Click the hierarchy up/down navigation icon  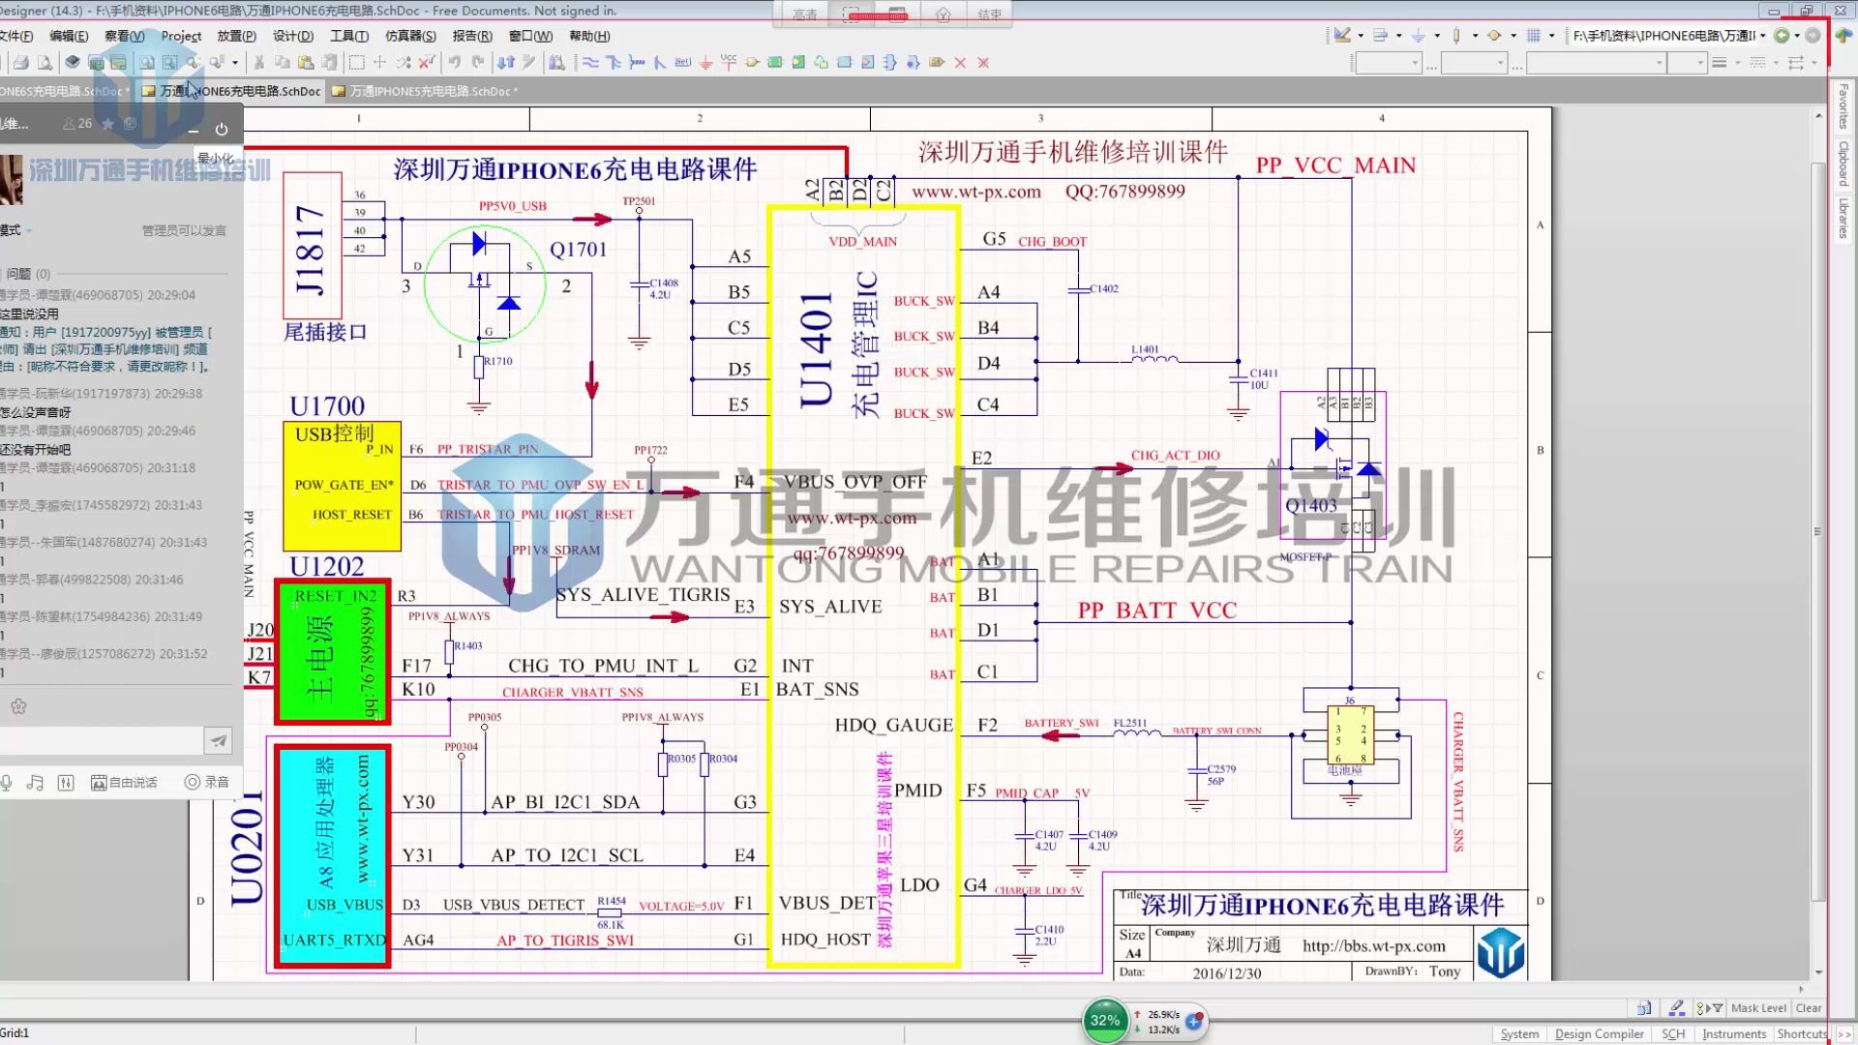coord(506,63)
